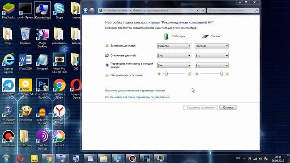
Task: Open sleep mode dropdown for plugged in
Action: point(212,65)
